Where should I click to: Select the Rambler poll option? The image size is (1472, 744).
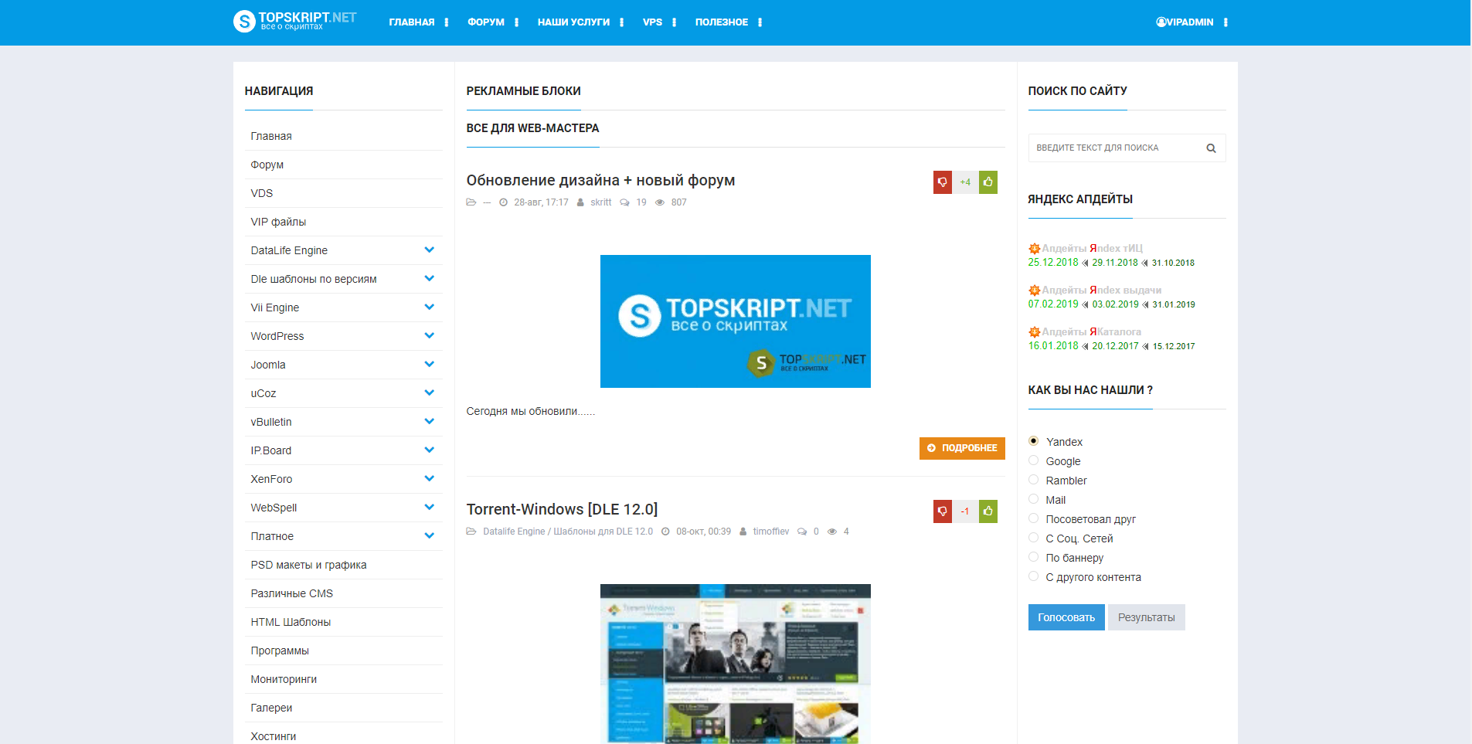click(1033, 480)
